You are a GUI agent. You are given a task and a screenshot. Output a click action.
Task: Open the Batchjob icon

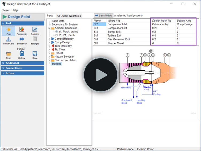coord(35,39)
